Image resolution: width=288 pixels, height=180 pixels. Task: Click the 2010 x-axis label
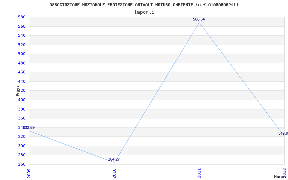click(x=114, y=174)
